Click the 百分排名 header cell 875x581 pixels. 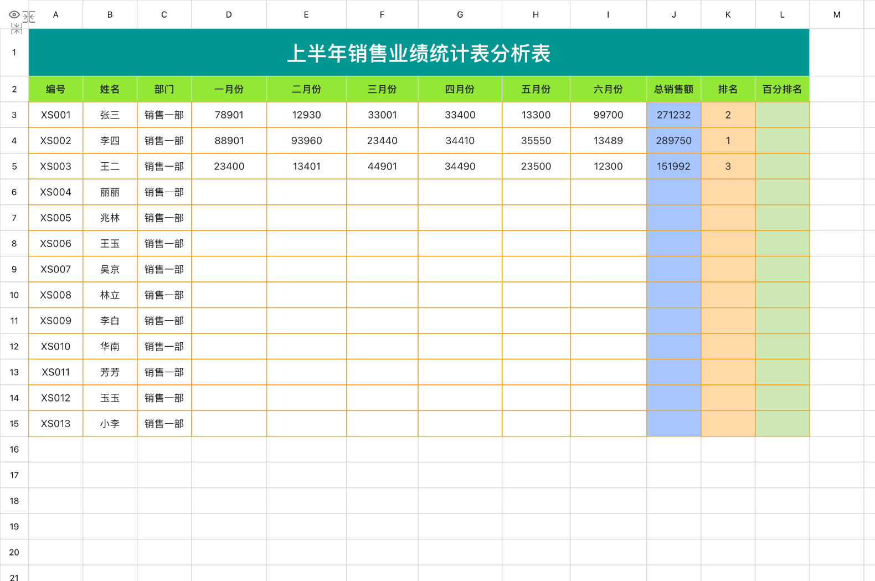782,89
